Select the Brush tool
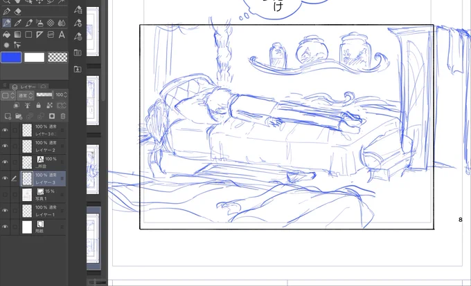 coord(29,23)
